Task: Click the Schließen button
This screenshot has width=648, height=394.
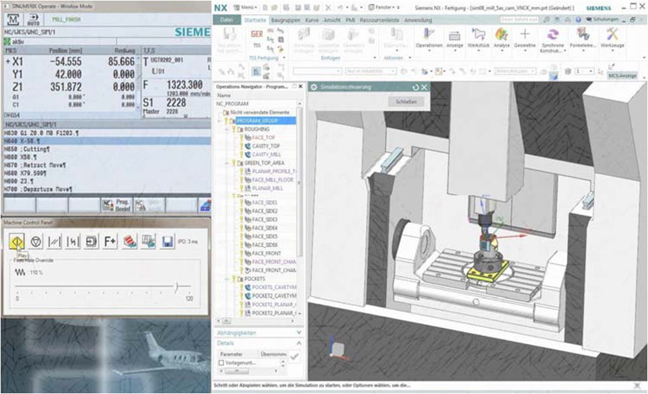Action: (x=406, y=102)
